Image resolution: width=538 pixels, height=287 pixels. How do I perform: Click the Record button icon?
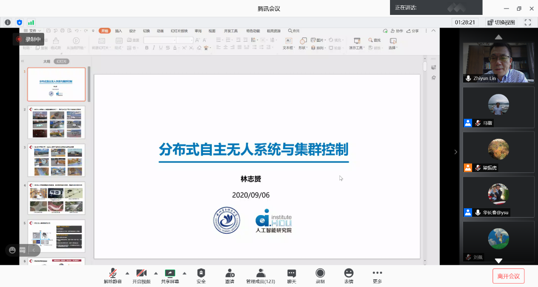coord(320,273)
